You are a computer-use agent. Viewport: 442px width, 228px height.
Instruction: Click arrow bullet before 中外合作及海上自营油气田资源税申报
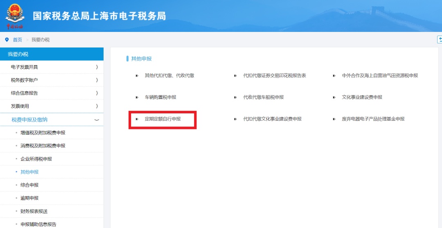334,76
